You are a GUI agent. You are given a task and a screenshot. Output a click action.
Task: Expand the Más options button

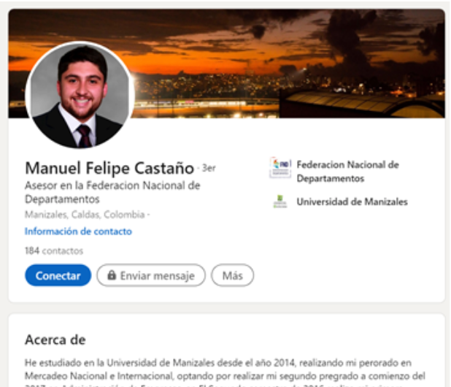click(x=232, y=275)
